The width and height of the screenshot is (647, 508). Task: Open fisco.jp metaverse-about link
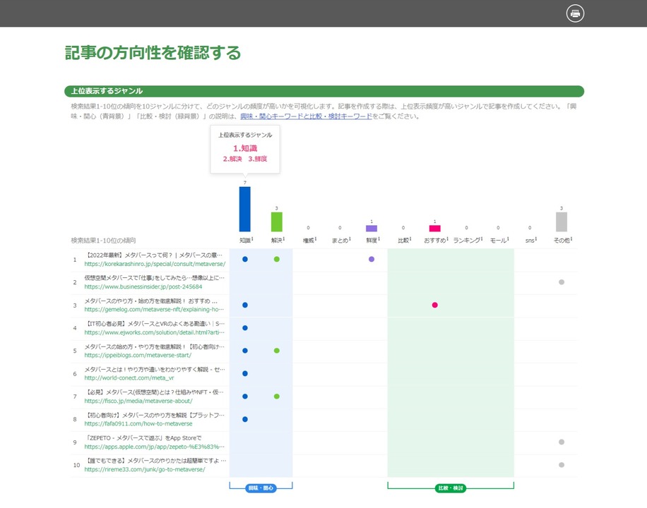138,401
